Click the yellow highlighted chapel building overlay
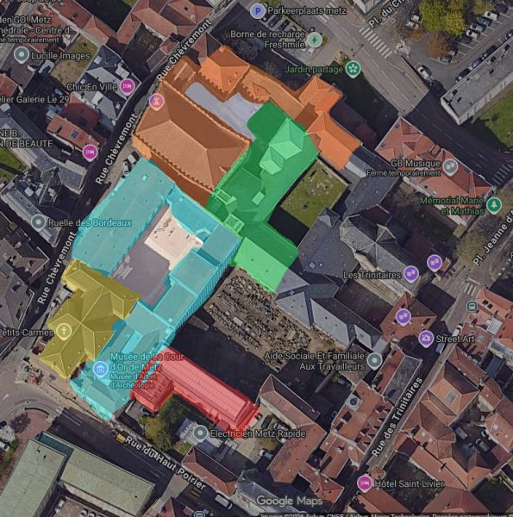 point(86,316)
